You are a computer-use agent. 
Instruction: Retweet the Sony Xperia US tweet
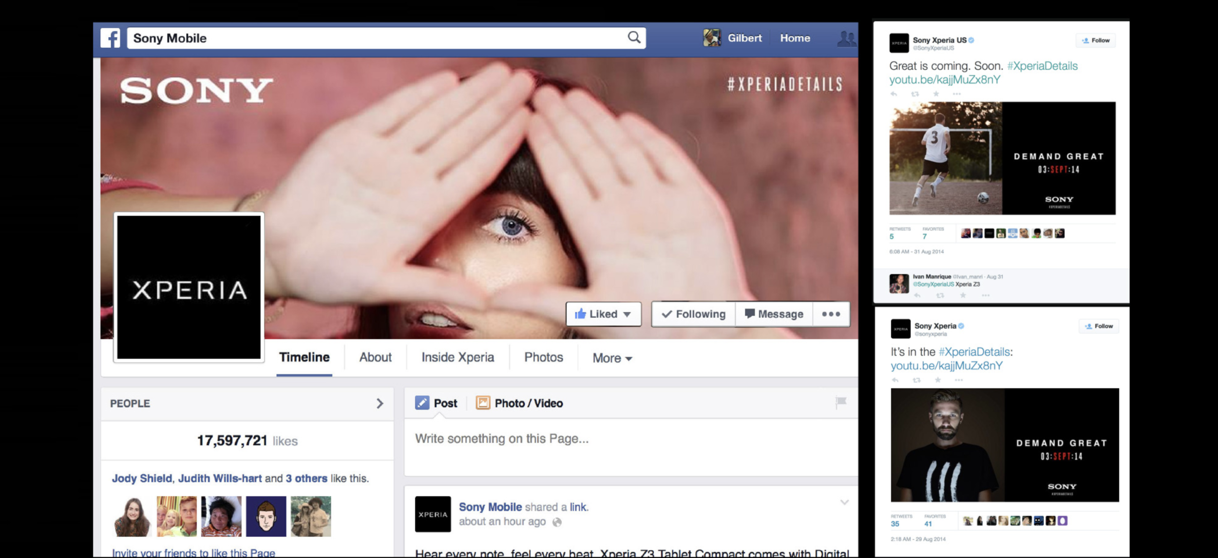point(915,94)
